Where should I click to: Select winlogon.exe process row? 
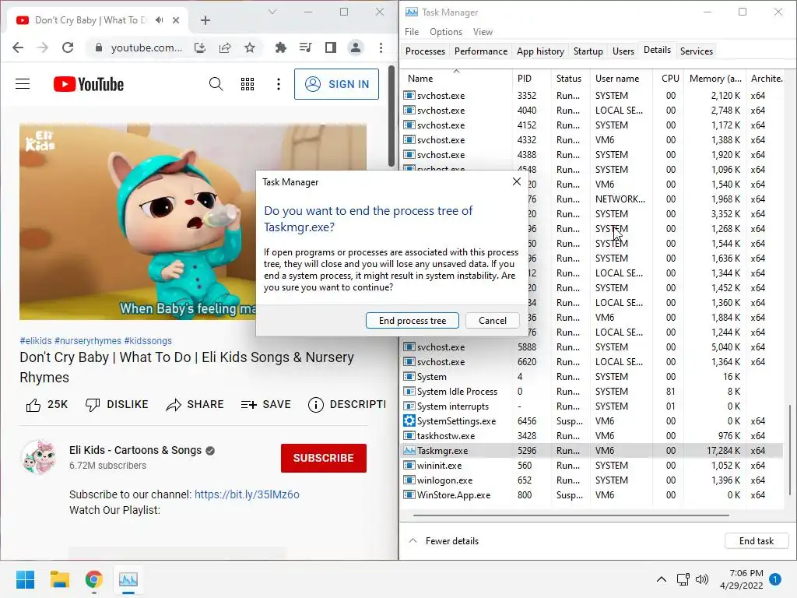(592, 480)
